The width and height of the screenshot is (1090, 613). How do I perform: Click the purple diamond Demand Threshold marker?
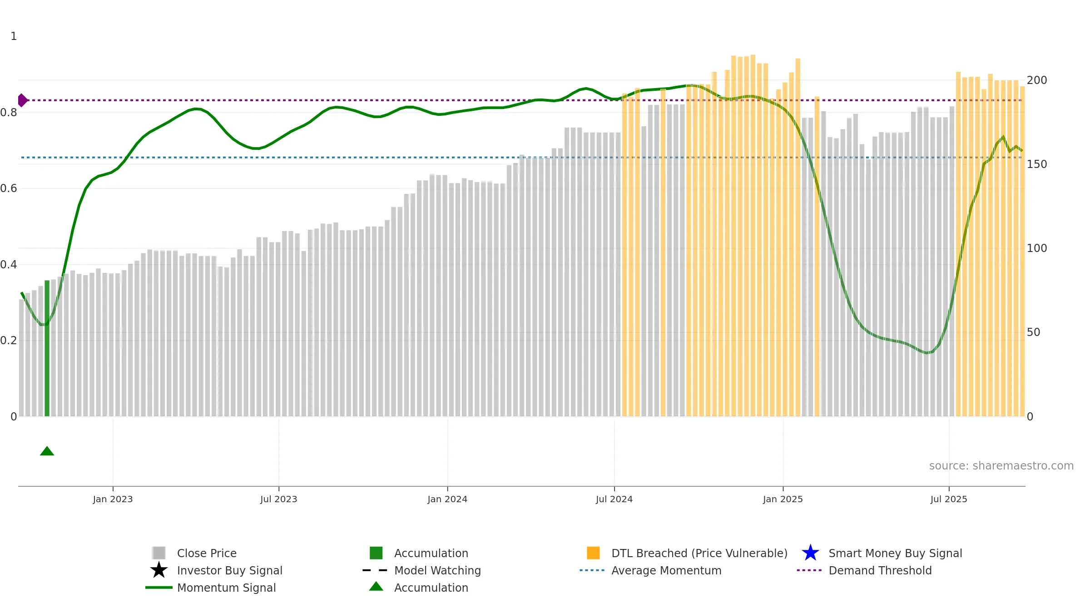22,100
